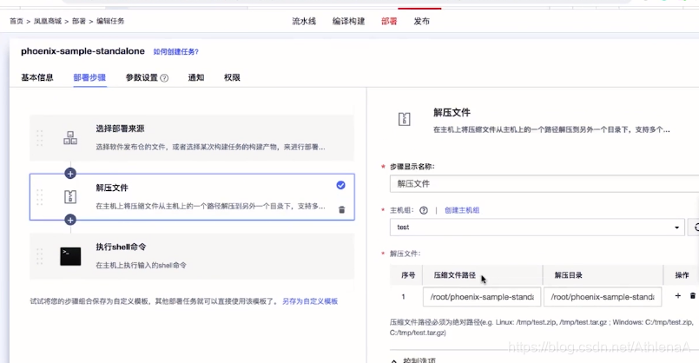
Task: Click the 压缩文件路径 input for row 1
Action: [482, 297]
